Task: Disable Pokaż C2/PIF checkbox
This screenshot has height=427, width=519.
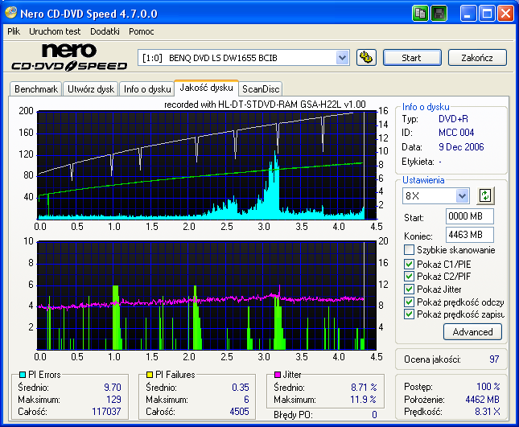Action: pos(410,277)
